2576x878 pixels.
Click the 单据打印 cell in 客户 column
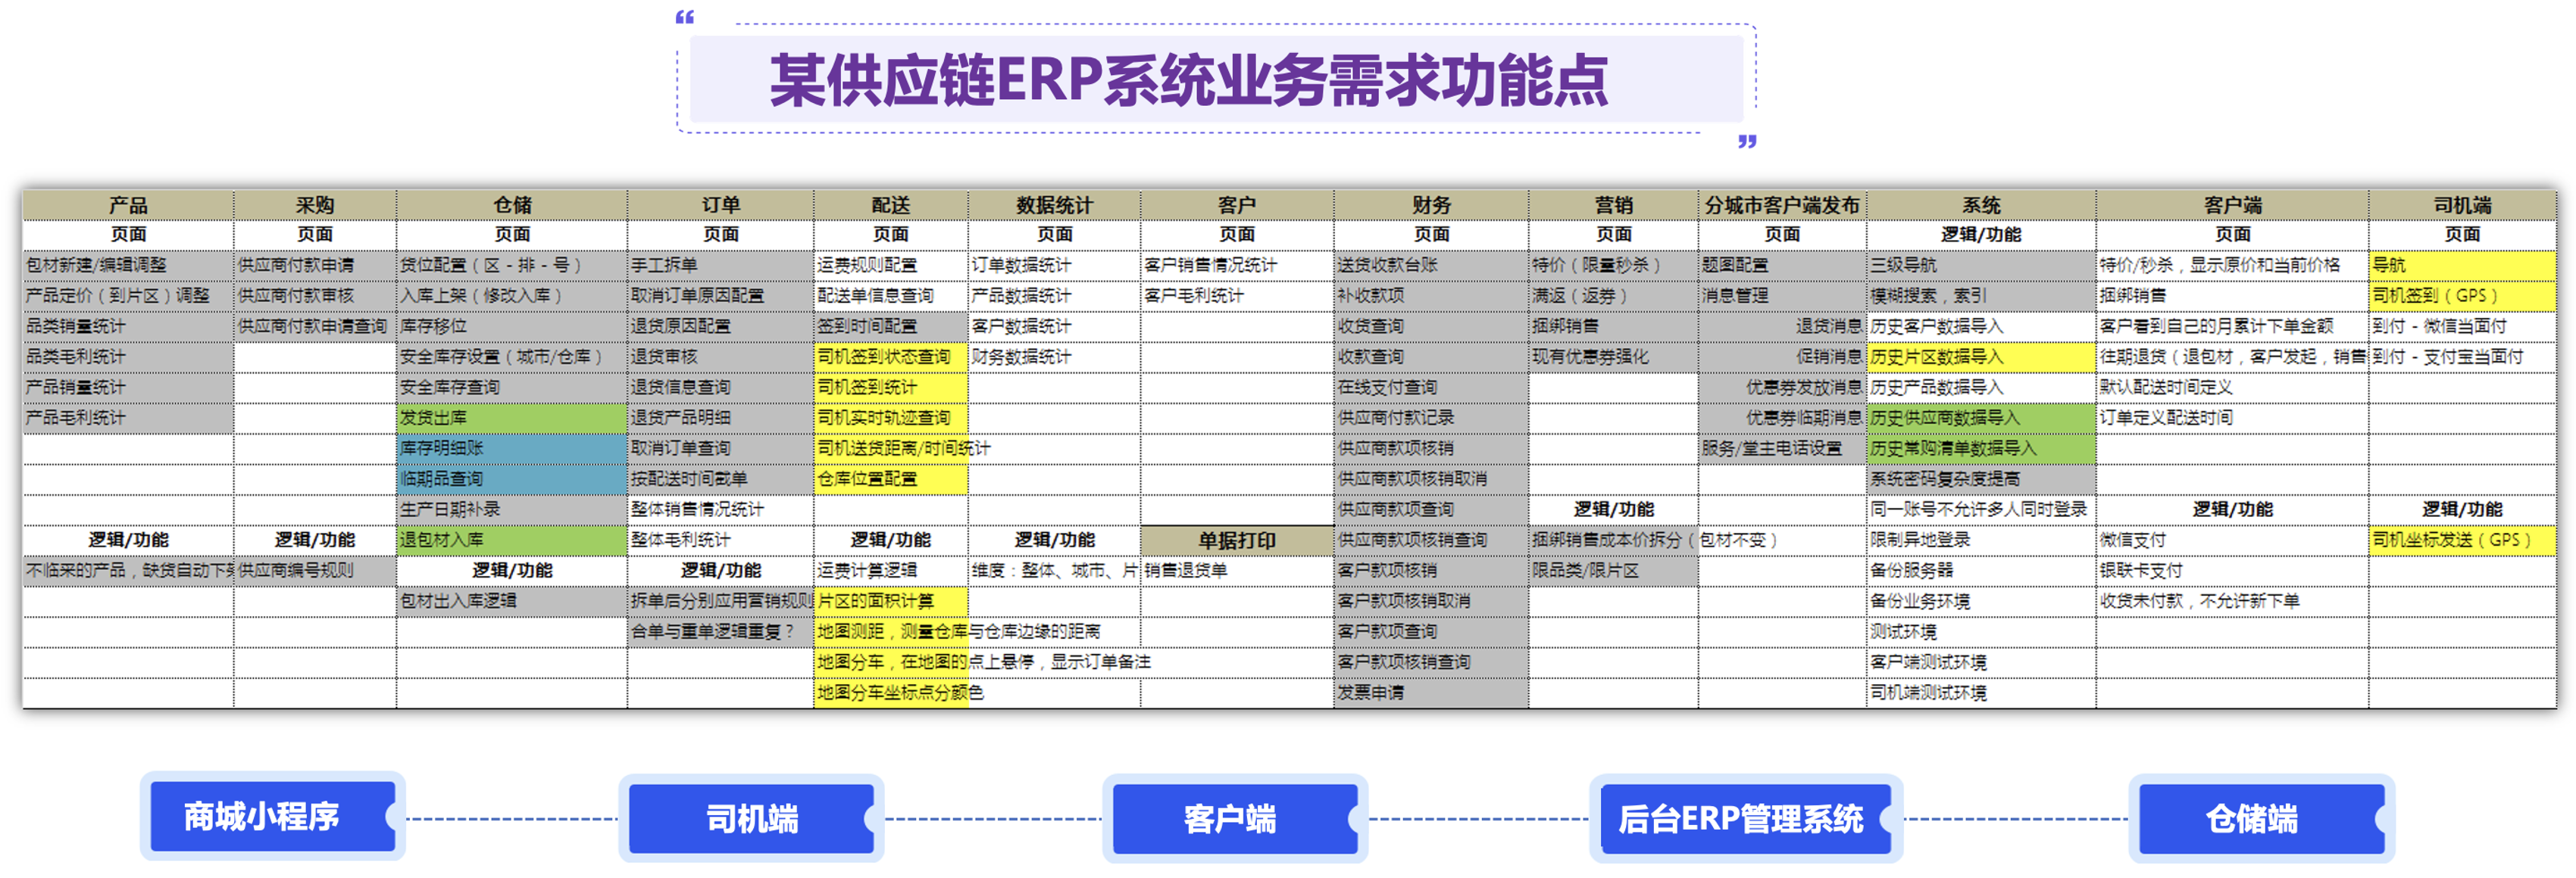(1238, 540)
